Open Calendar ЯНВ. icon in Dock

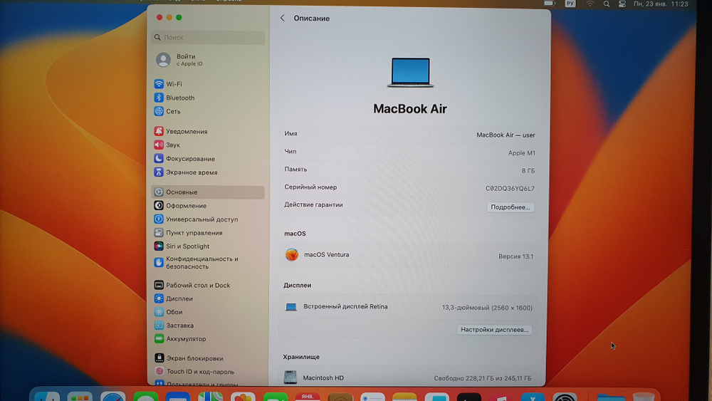308,397
